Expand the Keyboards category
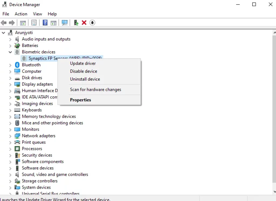The width and height of the screenshot is (276, 201). point(10,110)
